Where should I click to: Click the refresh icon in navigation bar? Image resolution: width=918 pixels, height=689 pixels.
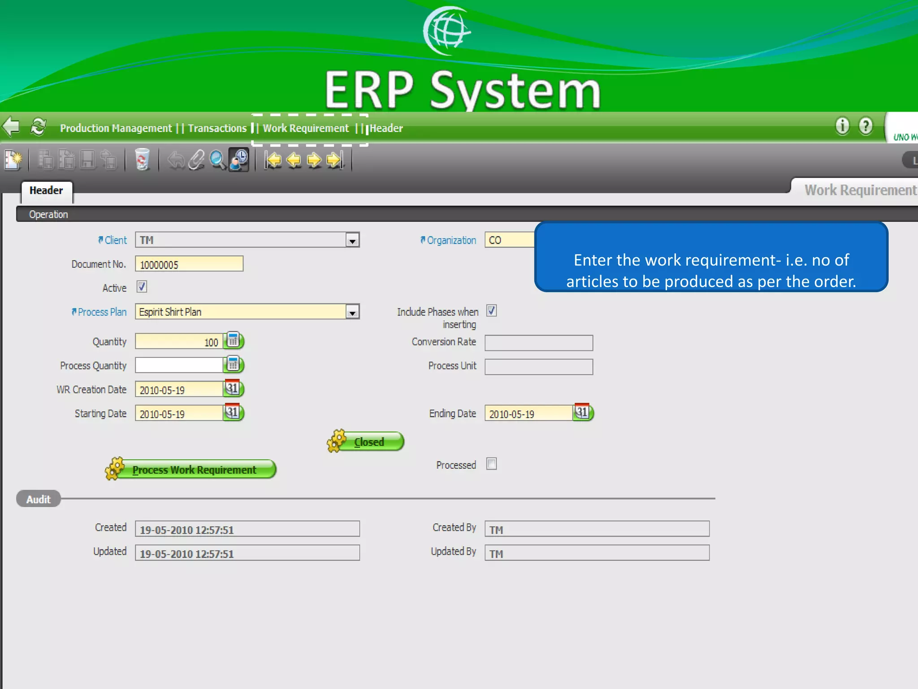(x=38, y=127)
